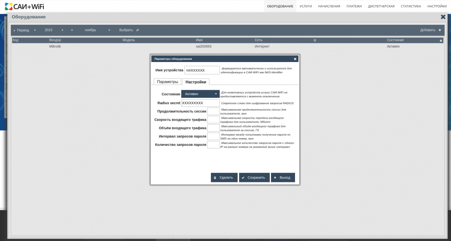Click the previous year arrow before 2015
The height and width of the screenshot is (241, 451).
pyautogui.click(x=35, y=30)
